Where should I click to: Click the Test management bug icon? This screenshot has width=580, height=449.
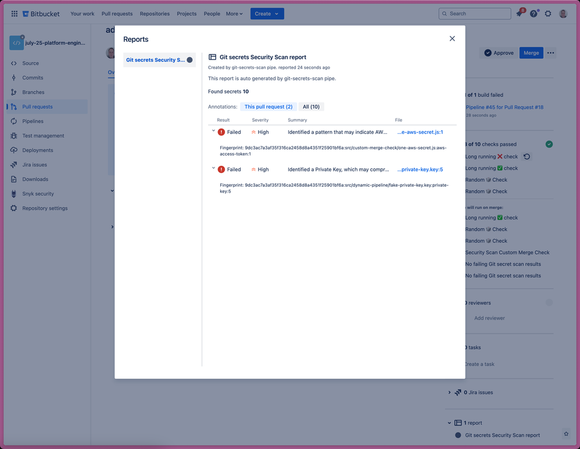(14, 136)
